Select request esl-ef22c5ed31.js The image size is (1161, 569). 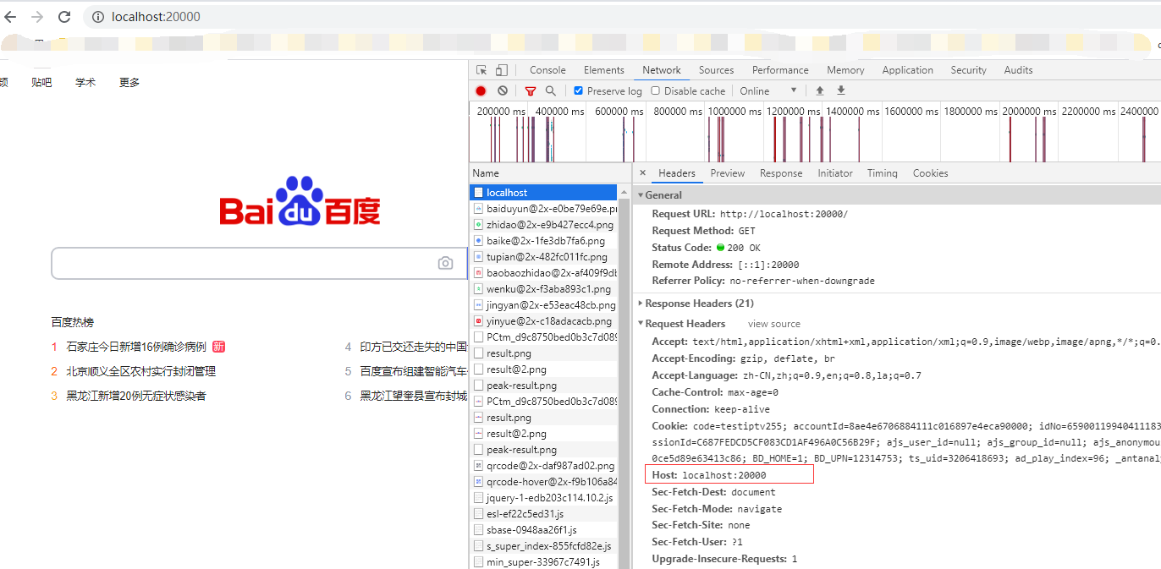[543, 514]
